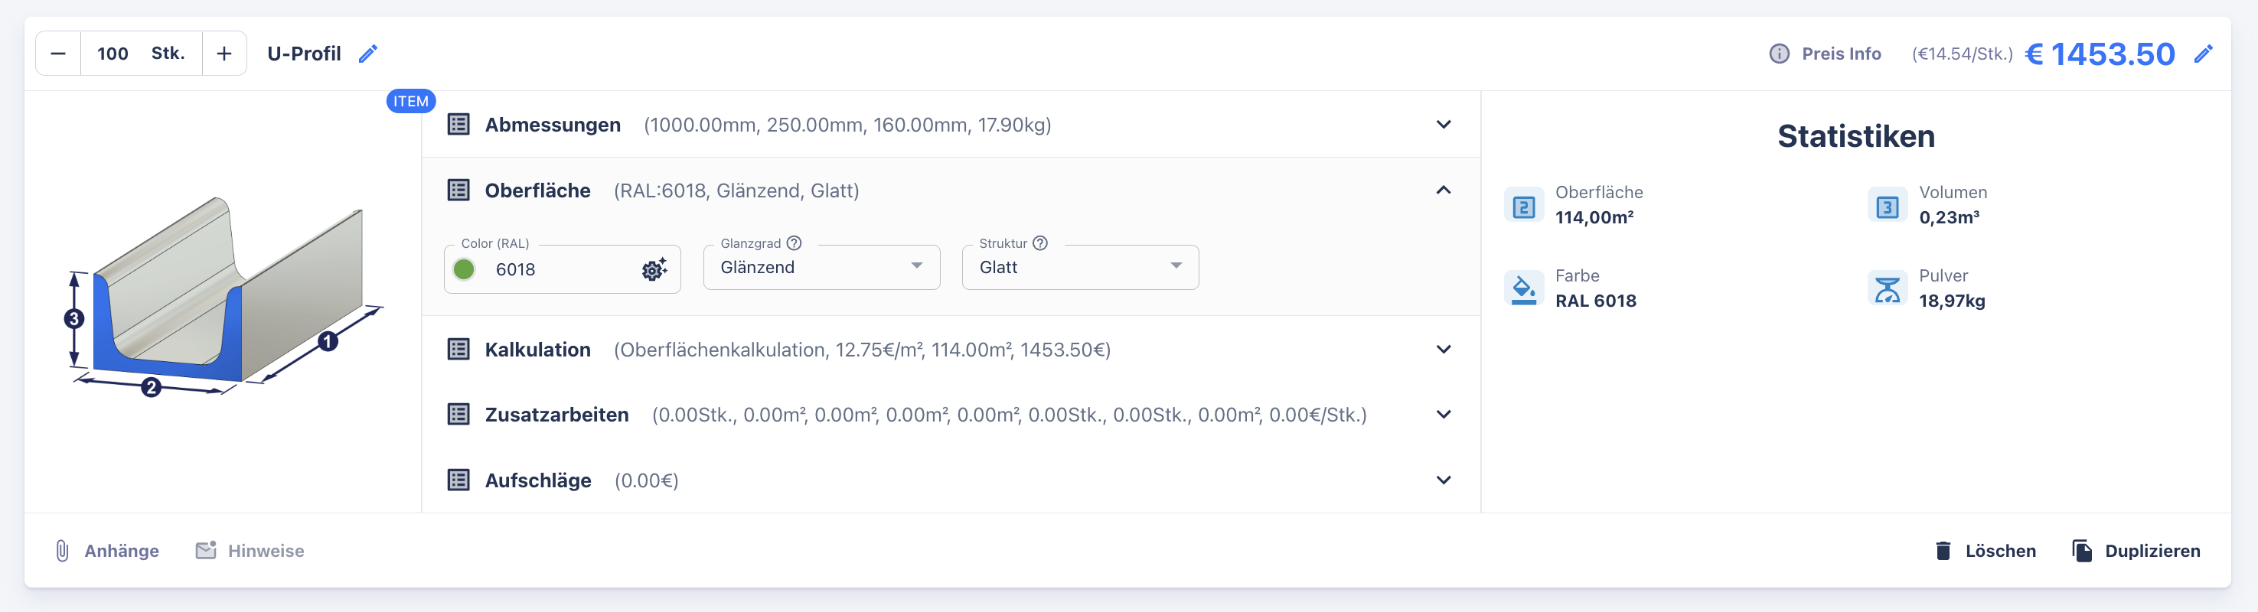2258x612 pixels.
Task: Click the Duplizieren button
Action: (2136, 551)
